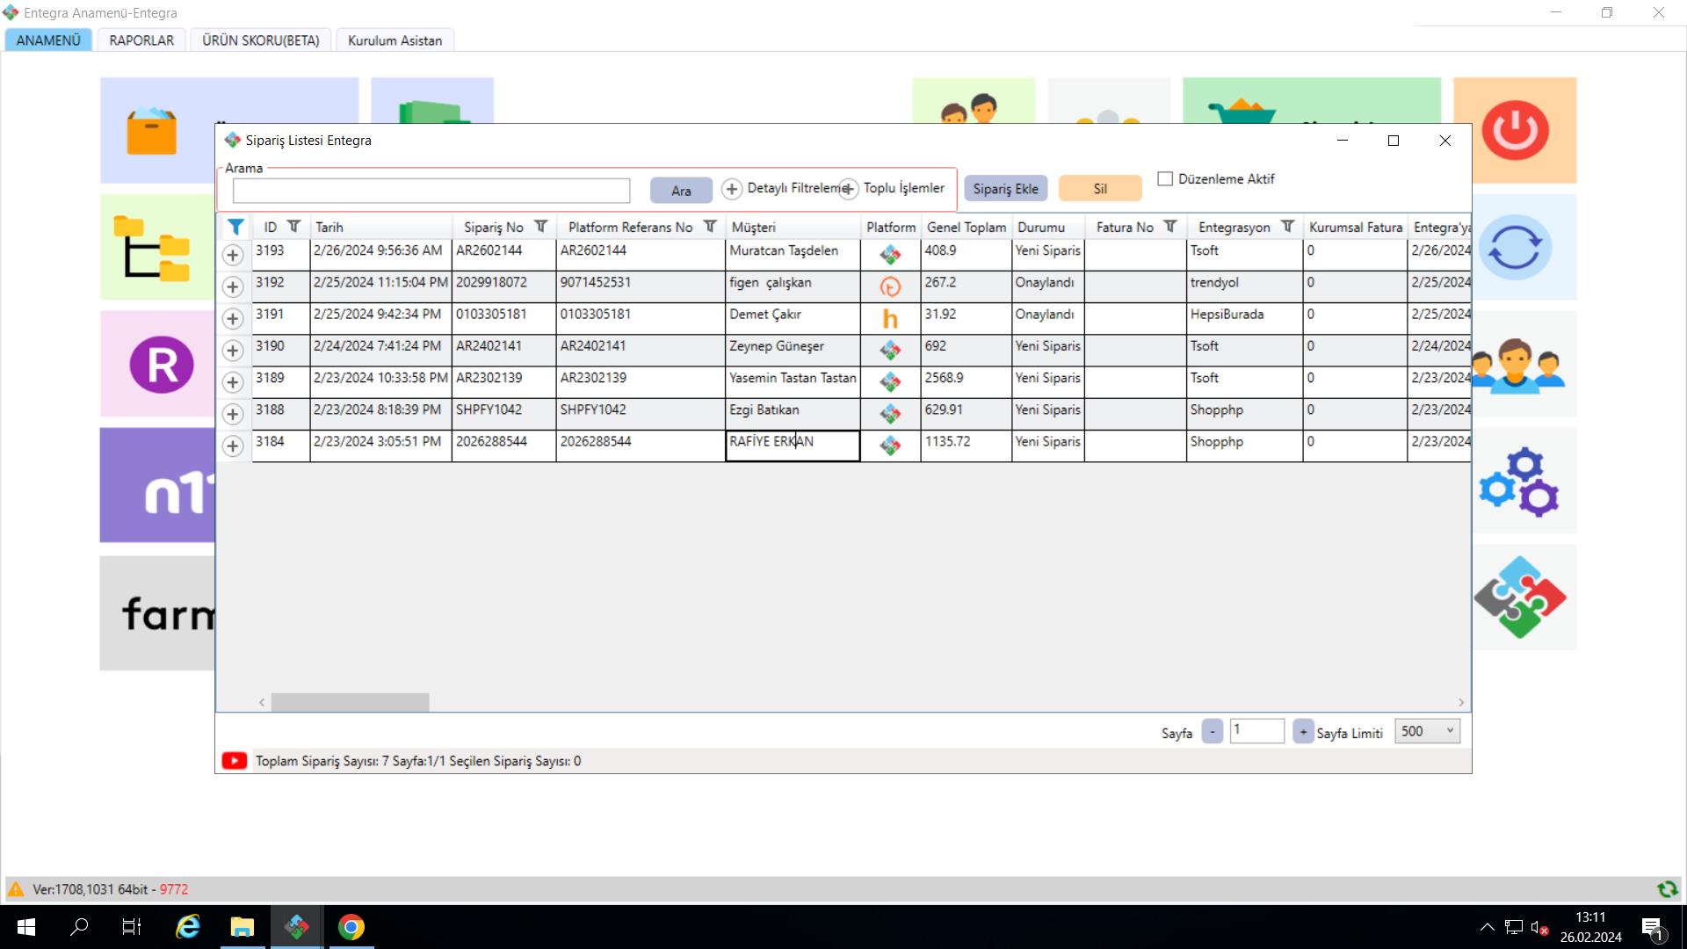
Task: Focus the Arama search input field
Action: [x=431, y=191]
